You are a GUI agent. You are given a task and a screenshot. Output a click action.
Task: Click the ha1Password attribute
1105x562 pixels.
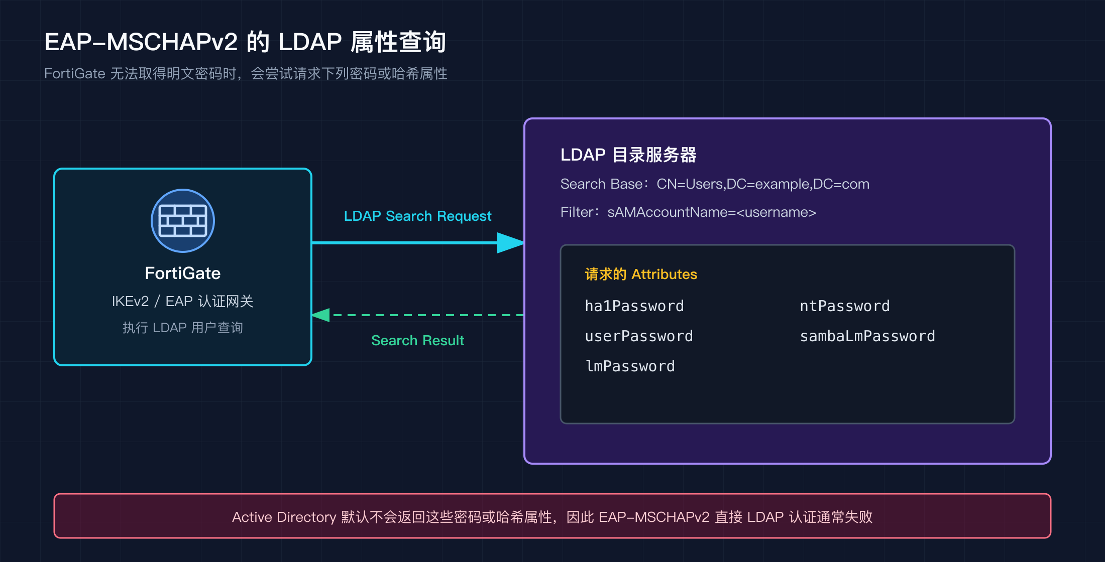(x=634, y=306)
